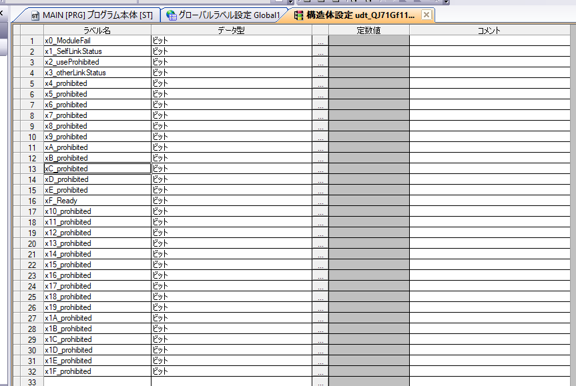This screenshot has width=576, height=386.
Task: Select label cell x1F_prohibited
Action: (97, 371)
